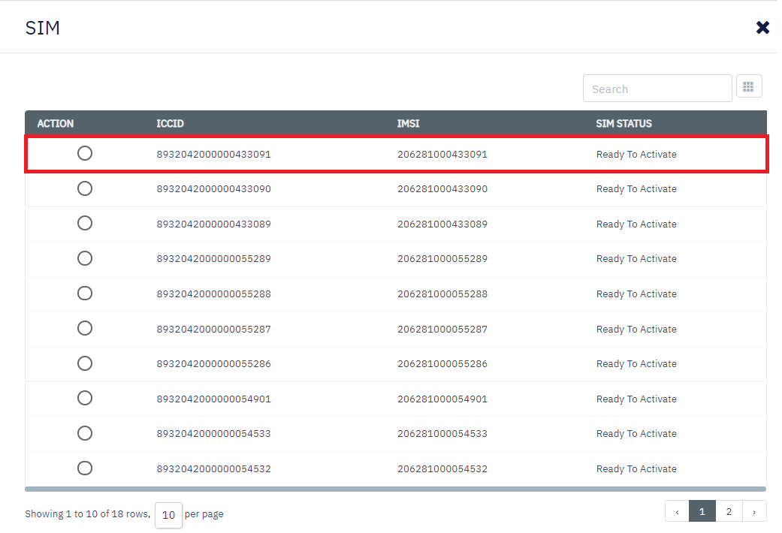
Task: Pick radio button for ICCID 8932042000000055287
Action: click(85, 328)
